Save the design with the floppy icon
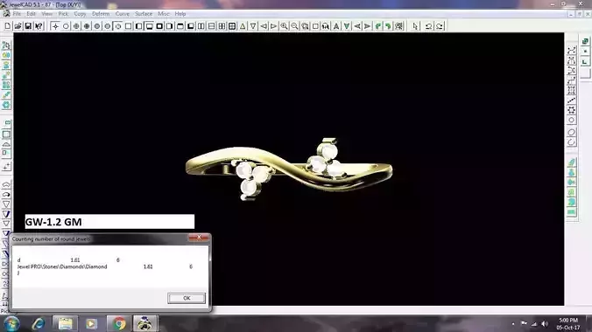The image size is (592, 332). (x=28, y=26)
